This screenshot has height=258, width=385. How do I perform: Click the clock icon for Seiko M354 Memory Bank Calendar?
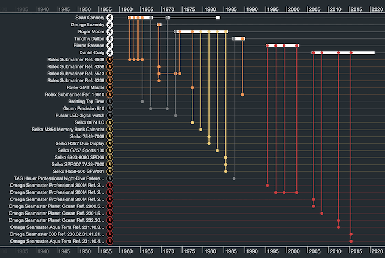[x=110, y=130]
